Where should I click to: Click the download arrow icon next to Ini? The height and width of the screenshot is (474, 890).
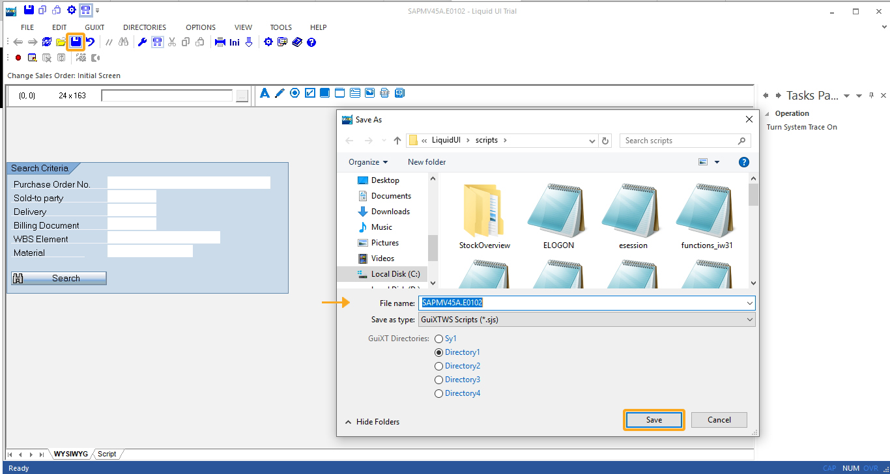point(249,42)
